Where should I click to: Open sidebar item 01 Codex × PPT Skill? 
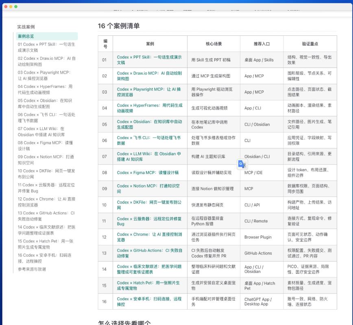coord(47,47)
